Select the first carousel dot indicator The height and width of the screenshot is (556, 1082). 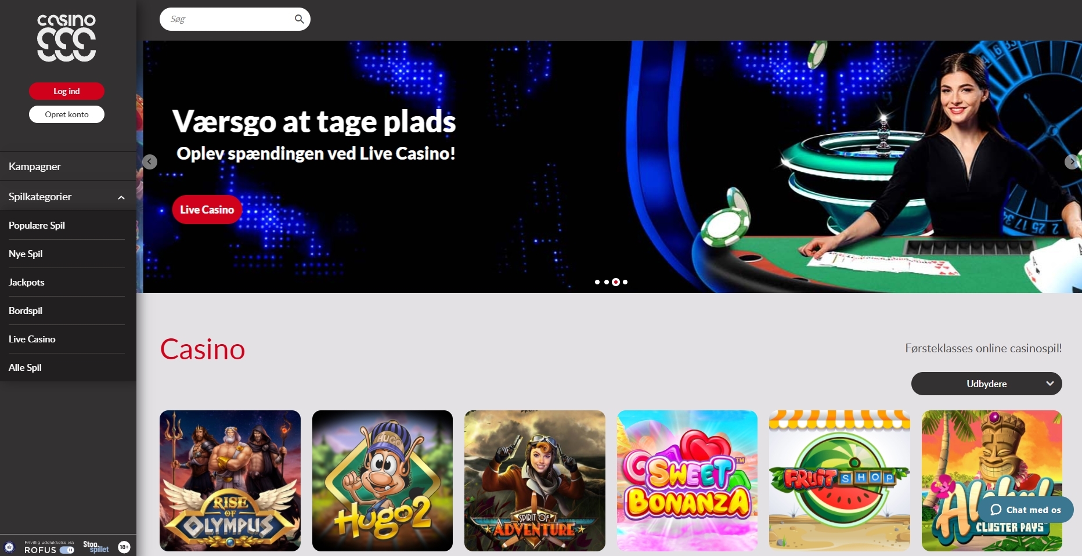[597, 282]
